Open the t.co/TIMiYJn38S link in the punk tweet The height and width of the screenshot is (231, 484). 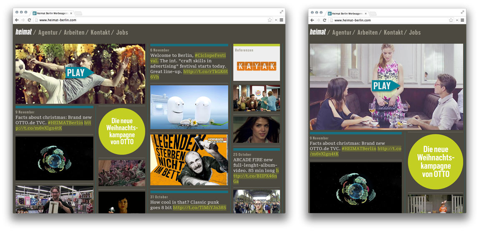[x=199, y=208]
